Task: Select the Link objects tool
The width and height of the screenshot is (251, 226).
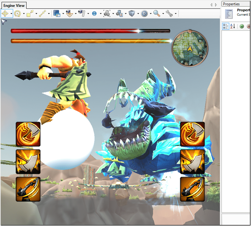Action: point(42,13)
